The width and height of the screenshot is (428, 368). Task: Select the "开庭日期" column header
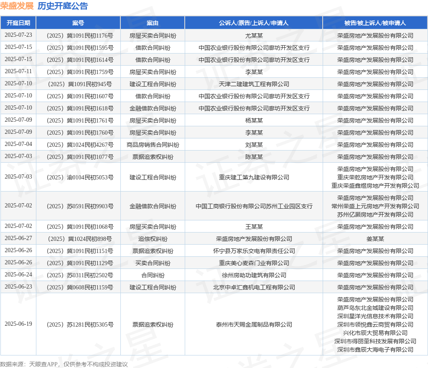tap(18, 23)
